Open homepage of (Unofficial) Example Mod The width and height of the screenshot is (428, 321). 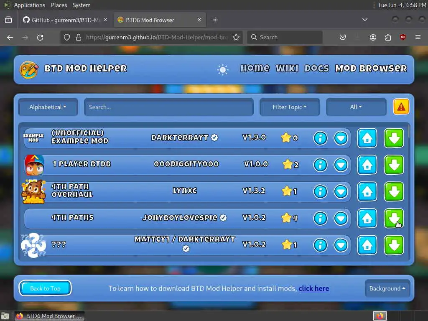tap(367, 138)
